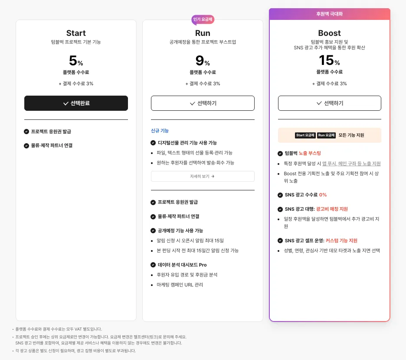This screenshot has height=360, width=406.
Task: Click the check icon beside SNS 광고 대행
Action: (x=280, y=209)
